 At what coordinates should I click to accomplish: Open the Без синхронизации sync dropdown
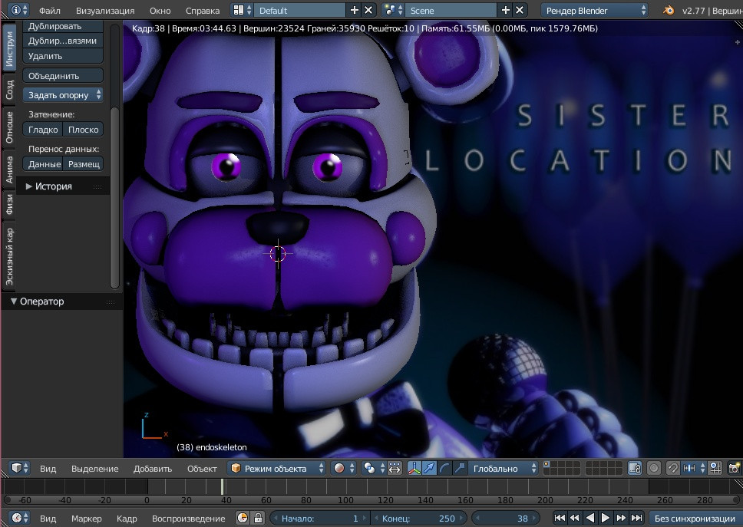(x=695, y=518)
